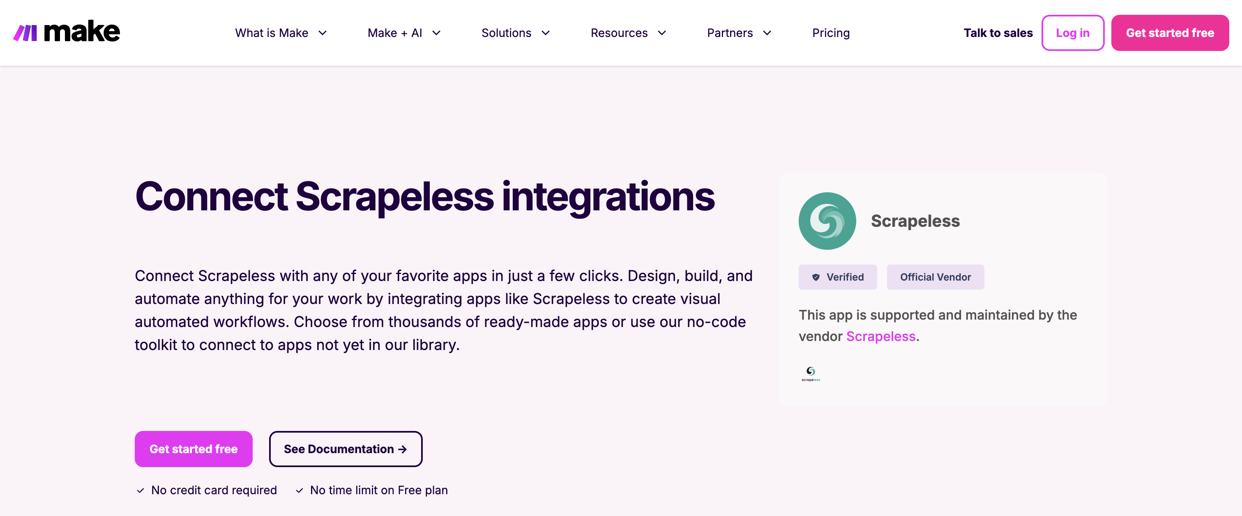Expand the Partners chevron
The image size is (1242, 516).
pyautogui.click(x=767, y=33)
